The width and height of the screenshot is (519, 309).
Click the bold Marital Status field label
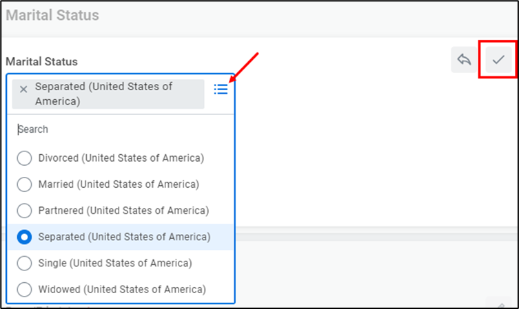click(x=41, y=61)
